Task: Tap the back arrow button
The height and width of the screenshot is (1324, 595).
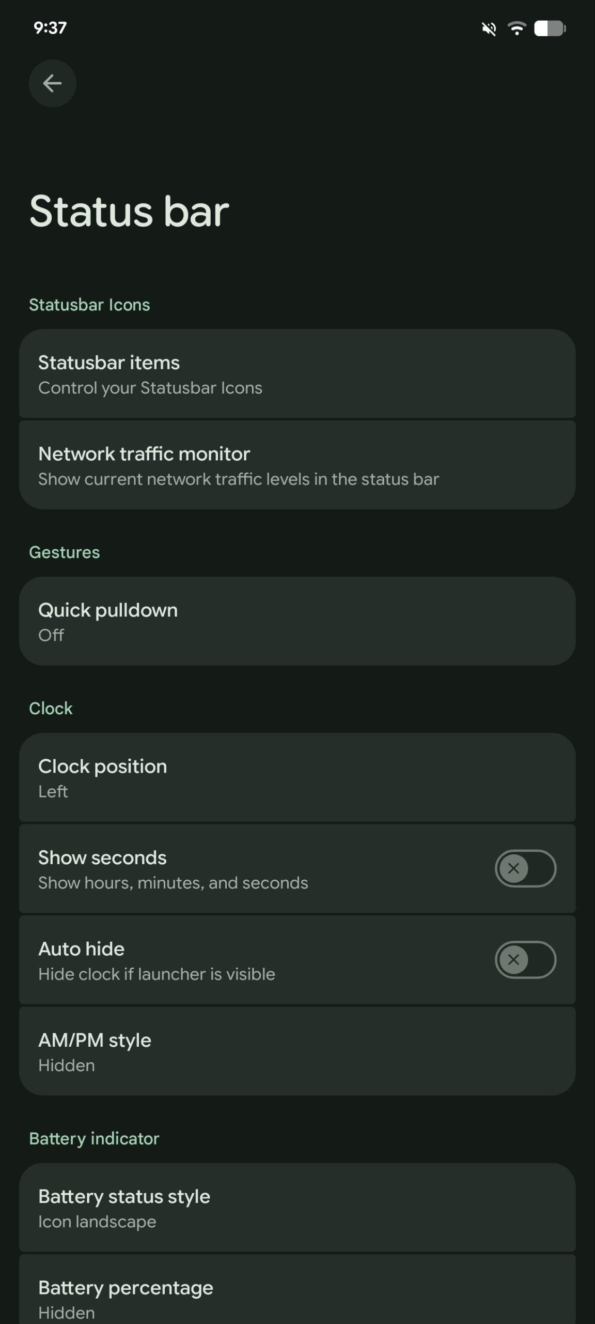Action: coord(52,83)
